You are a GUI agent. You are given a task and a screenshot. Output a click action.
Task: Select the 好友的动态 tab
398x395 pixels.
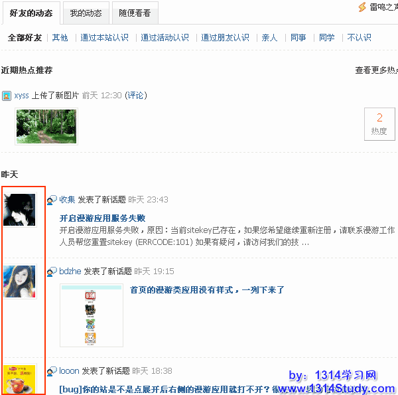(x=31, y=13)
